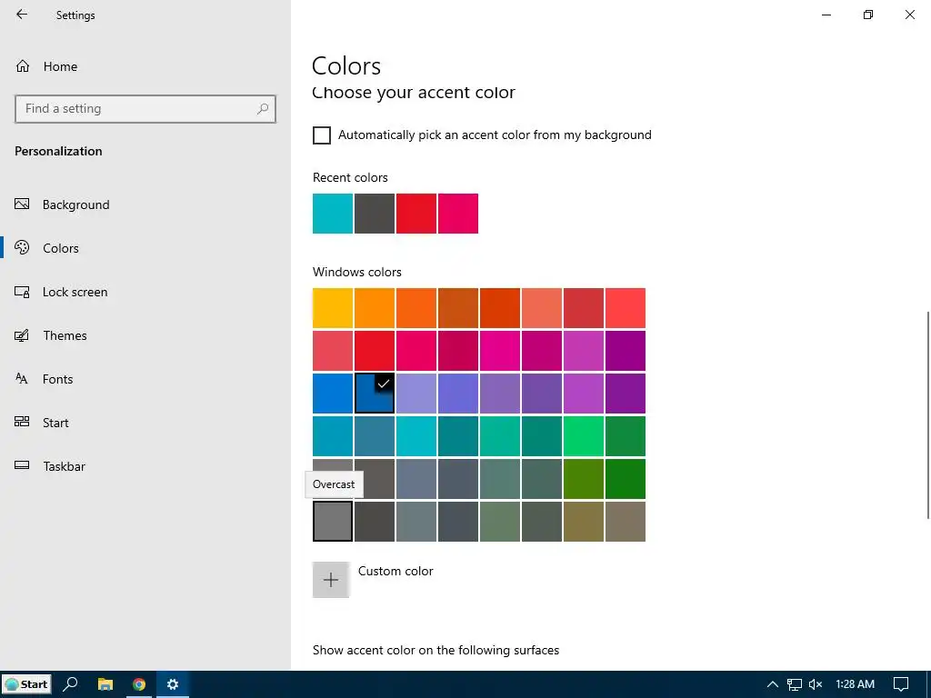
Task: Pick the lavender swatch beside the checked blue
Action: pyautogui.click(x=416, y=394)
